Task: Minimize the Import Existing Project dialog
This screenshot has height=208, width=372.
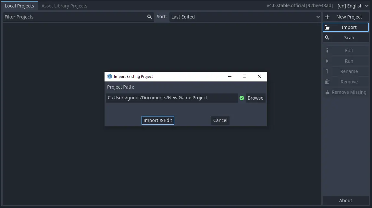Action: [229, 76]
